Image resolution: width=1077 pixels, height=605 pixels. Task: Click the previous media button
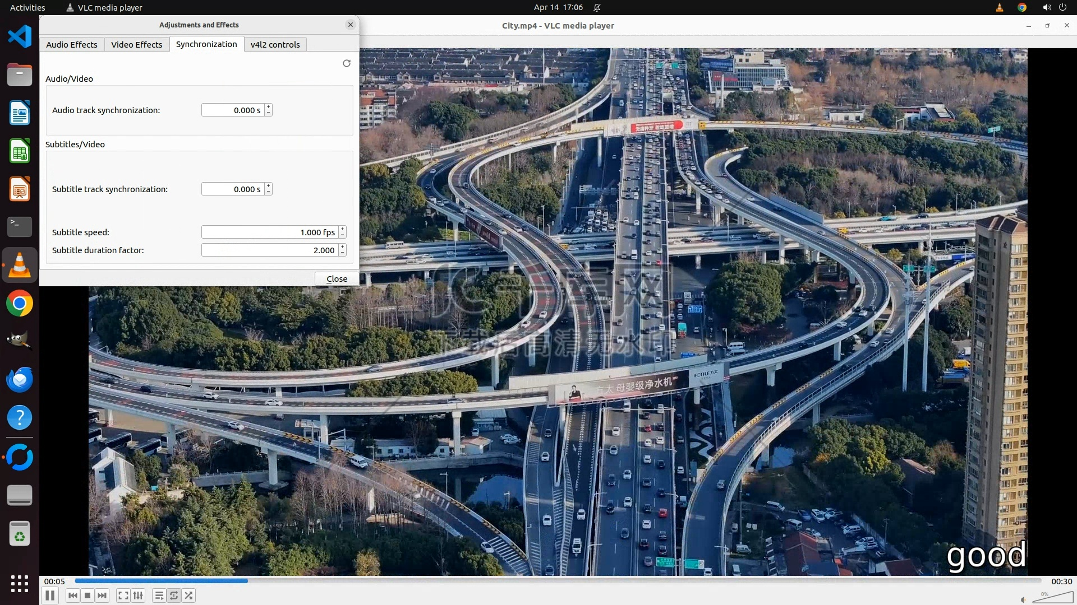72,595
